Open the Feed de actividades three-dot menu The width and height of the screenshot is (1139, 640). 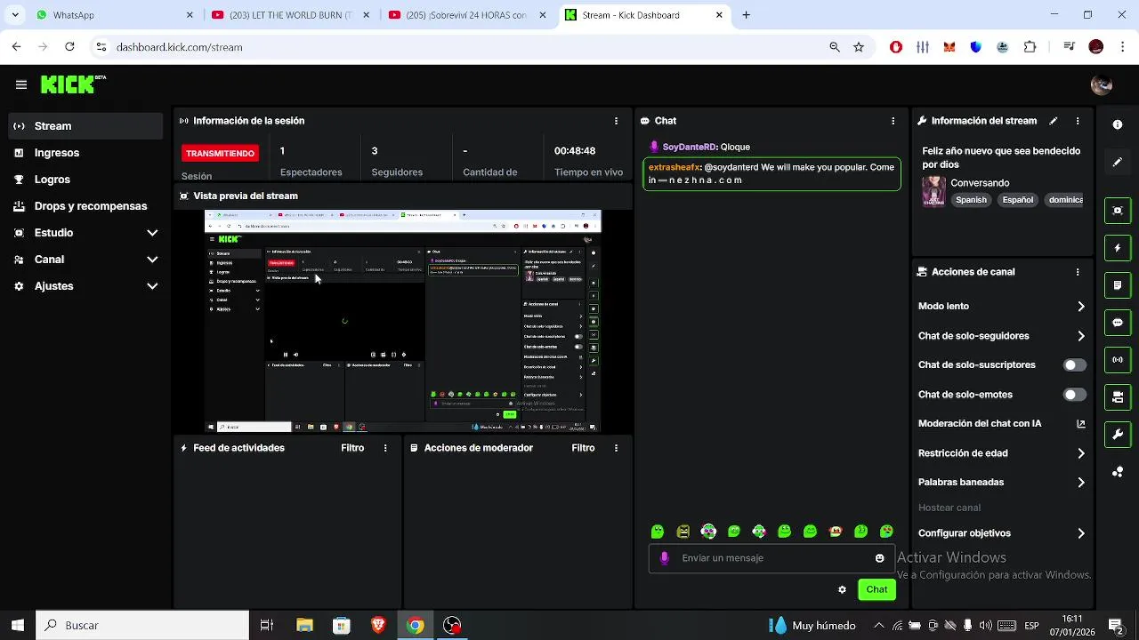pyautogui.click(x=385, y=448)
